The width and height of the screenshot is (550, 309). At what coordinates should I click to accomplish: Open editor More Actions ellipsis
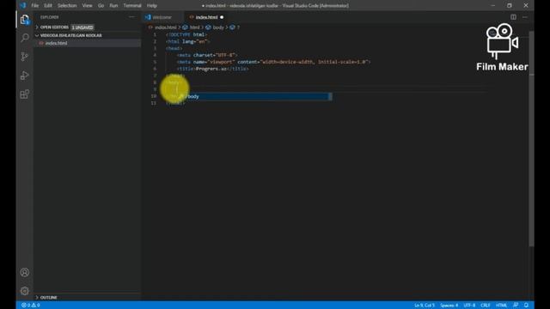pos(525,17)
